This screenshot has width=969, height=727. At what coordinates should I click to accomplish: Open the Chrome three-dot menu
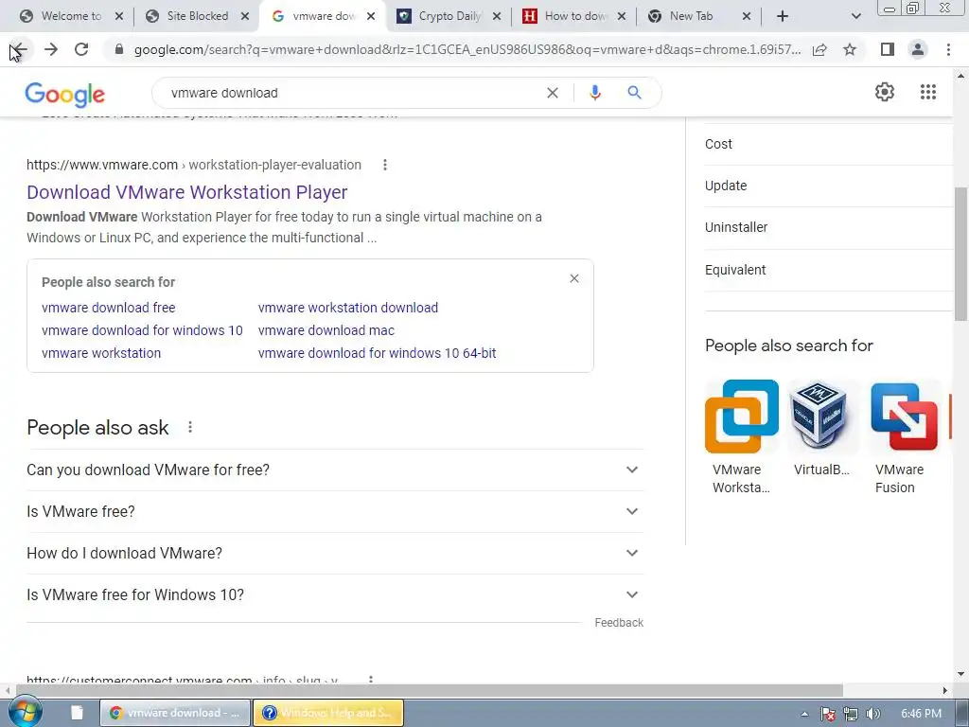click(x=948, y=49)
